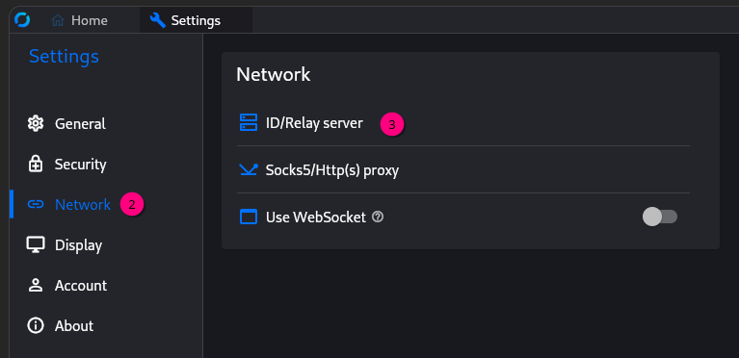Click the Network link icon
Image resolution: width=739 pixels, height=358 pixels.
36,204
